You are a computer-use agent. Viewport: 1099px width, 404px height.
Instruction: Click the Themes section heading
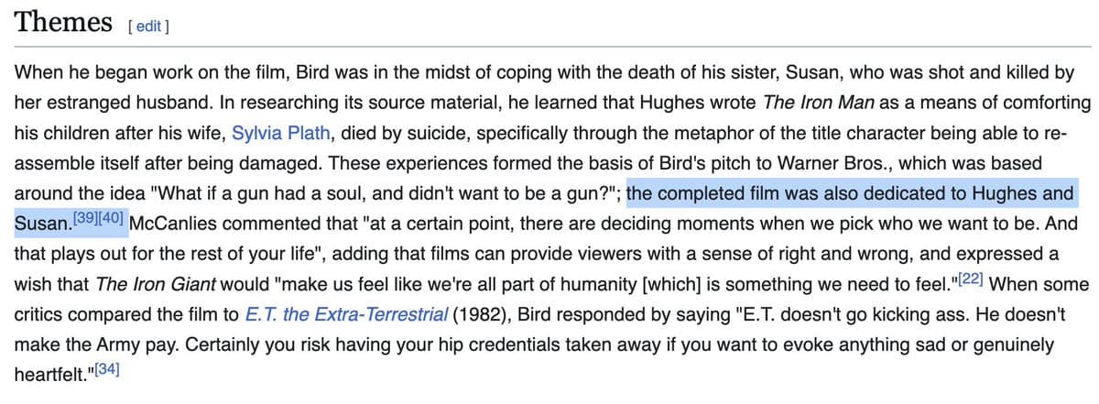coord(63,22)
